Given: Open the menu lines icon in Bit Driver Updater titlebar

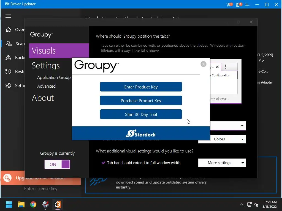Looking at the screenshot, I should coord(248,5).
